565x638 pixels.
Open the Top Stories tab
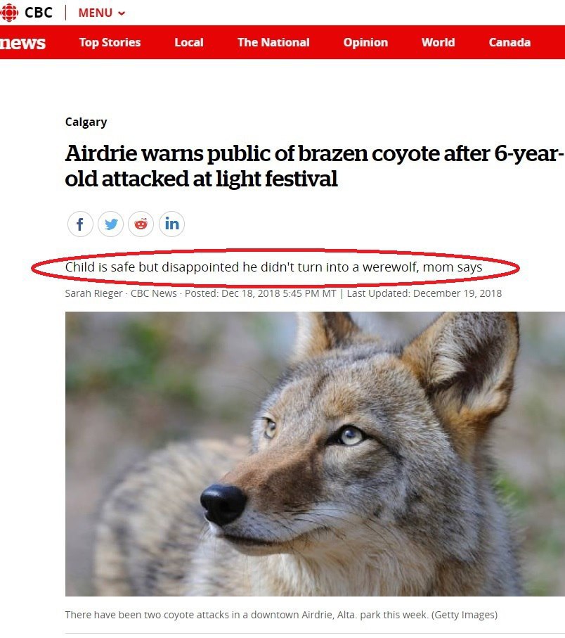(x=110, y=42)
